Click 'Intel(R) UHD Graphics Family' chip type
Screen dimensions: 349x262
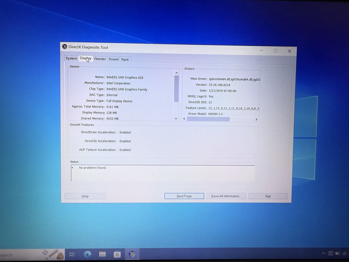pyautogui.click(x=127, y=89)
